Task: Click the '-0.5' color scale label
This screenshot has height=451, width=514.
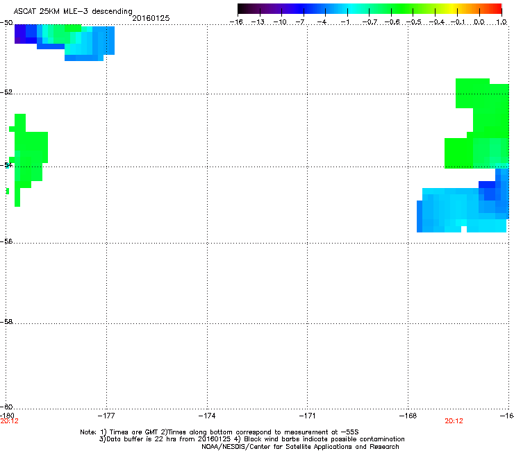Action: click(x=414, y=22)
